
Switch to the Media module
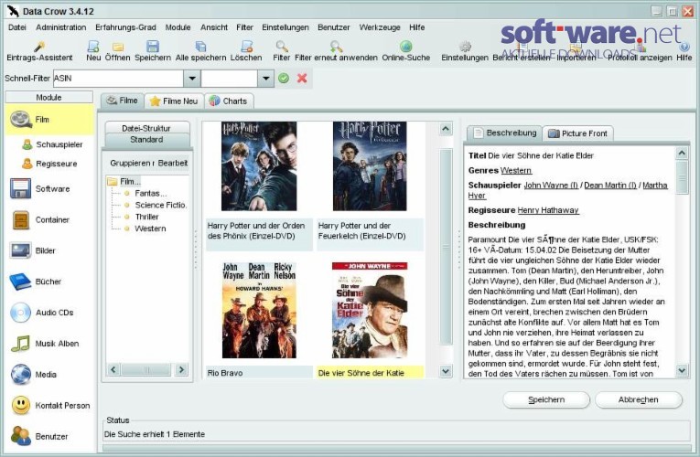pyautogui.click(x=34, y=375)
